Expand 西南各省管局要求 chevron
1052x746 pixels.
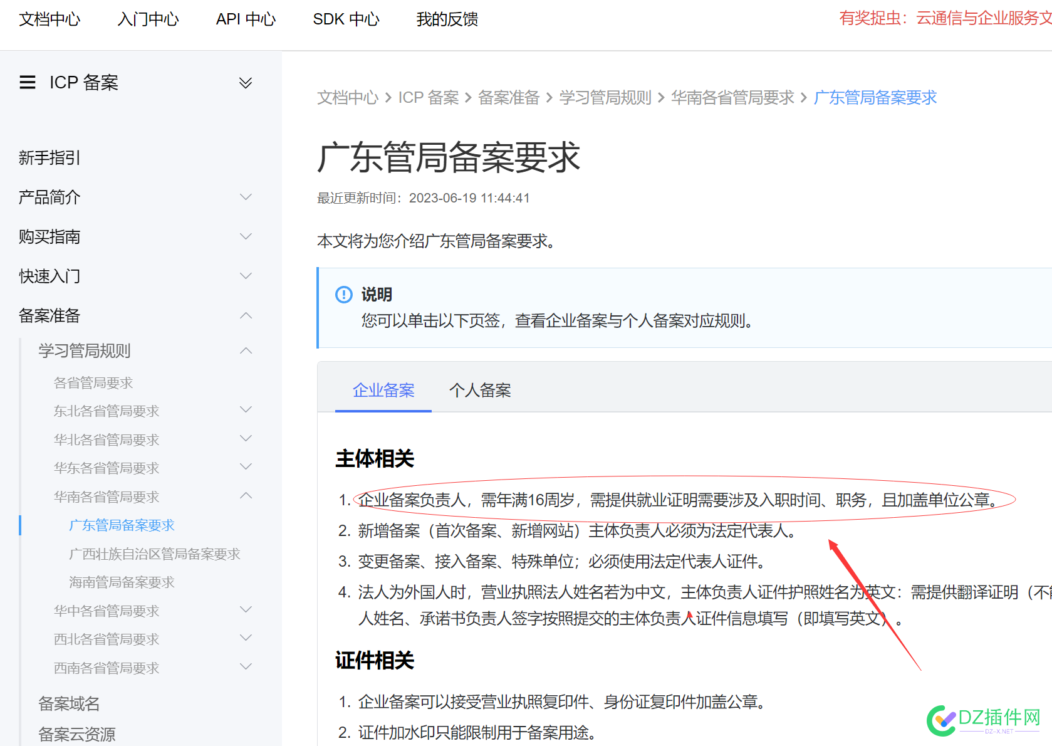point(246,667)
